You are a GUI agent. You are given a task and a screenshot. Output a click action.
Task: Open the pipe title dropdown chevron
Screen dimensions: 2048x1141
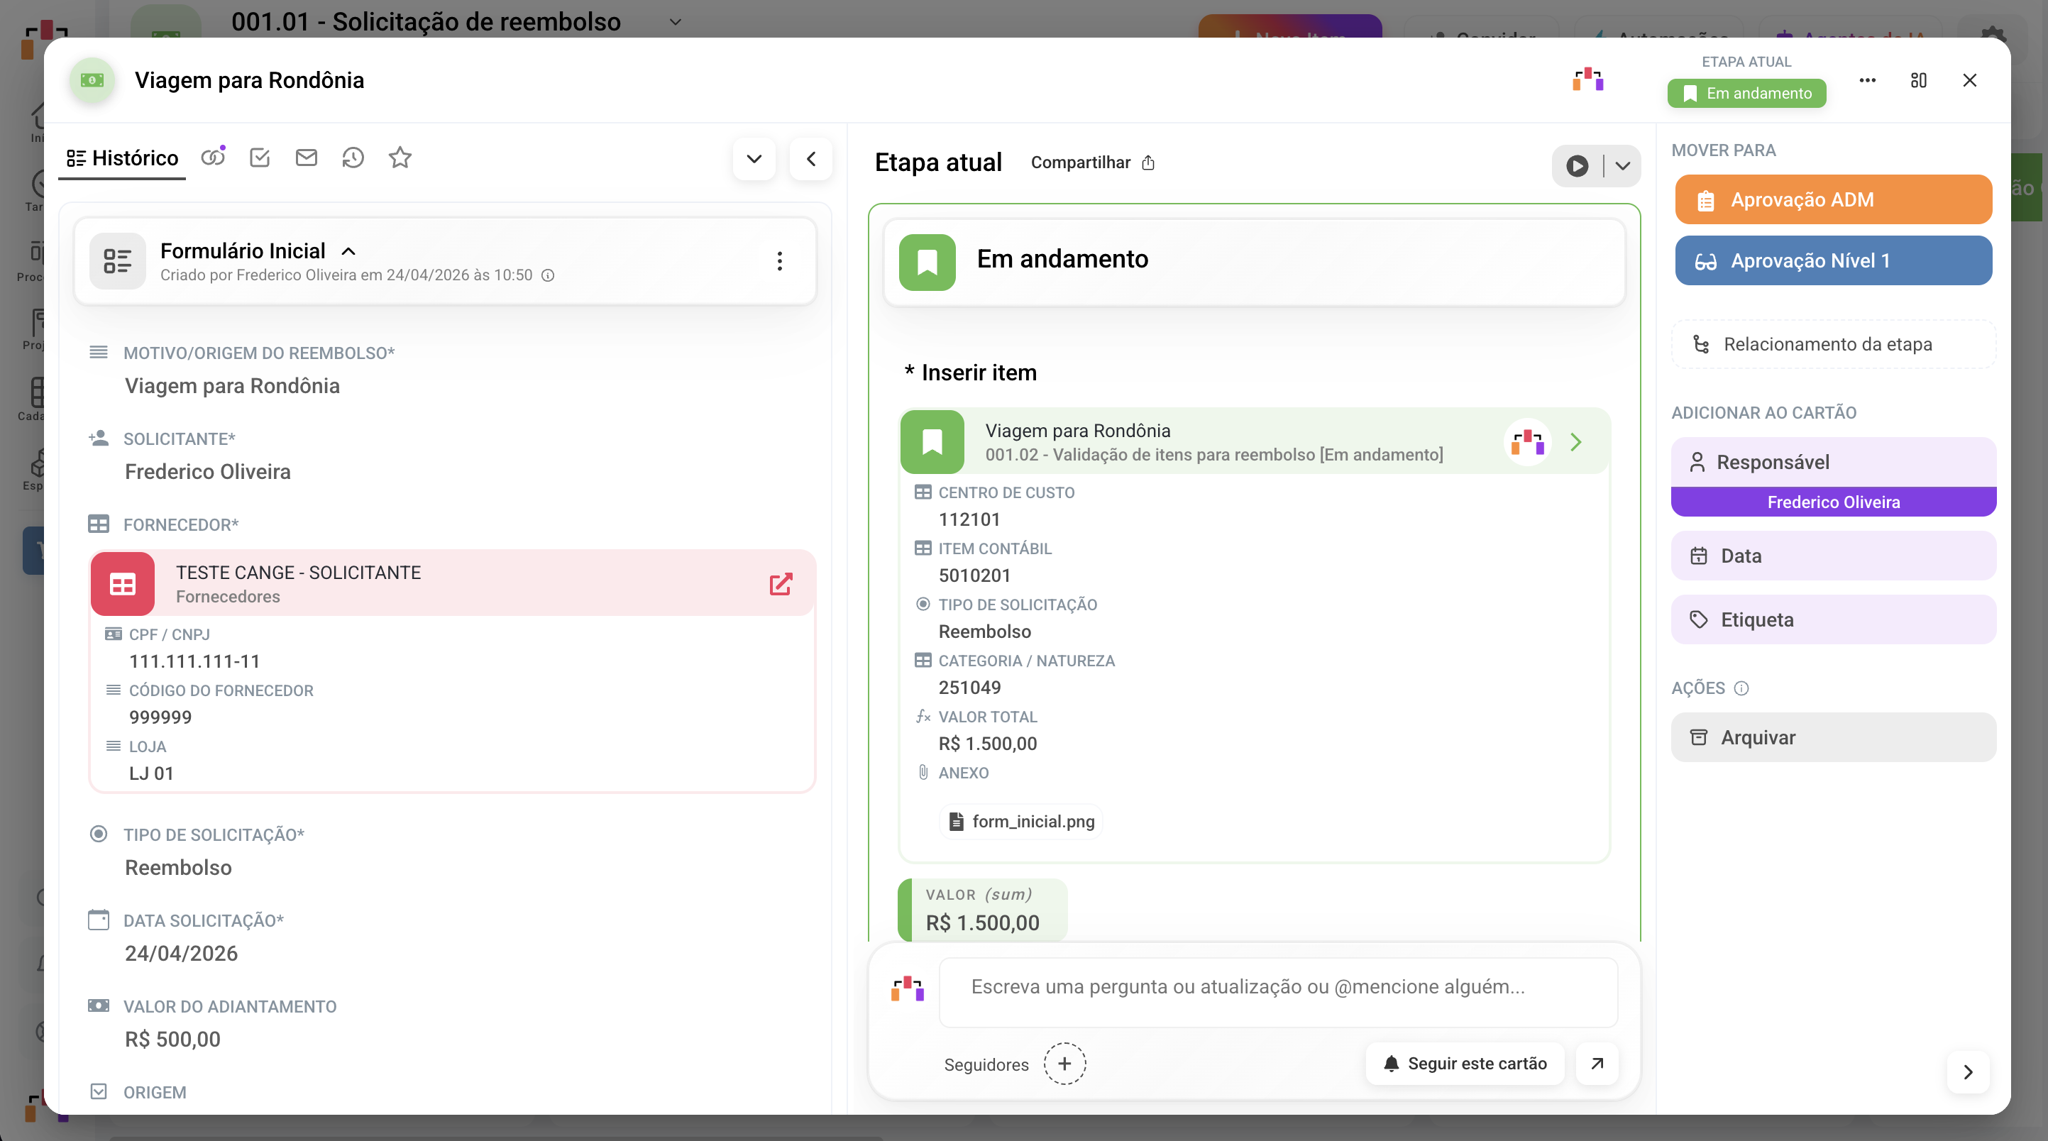[675, 22]
